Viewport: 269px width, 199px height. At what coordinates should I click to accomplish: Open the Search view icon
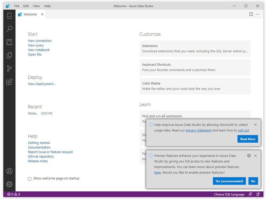tap(9, 29)
